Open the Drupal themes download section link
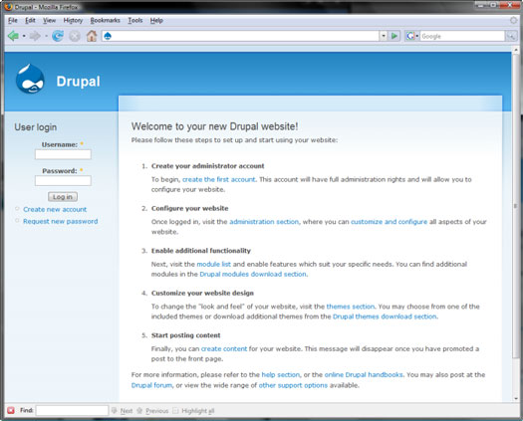Screen dimensions: 523x421 (385, 316)
